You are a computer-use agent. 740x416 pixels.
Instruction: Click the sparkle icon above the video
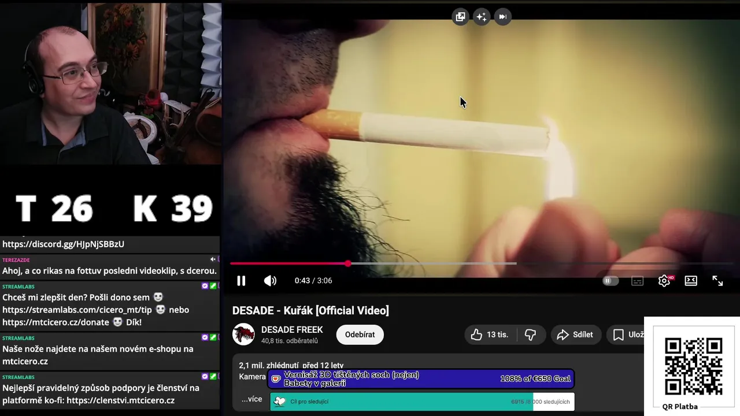pos(481,17)
